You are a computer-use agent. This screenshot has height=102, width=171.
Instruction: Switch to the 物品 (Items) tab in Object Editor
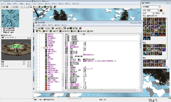(46, 31)
